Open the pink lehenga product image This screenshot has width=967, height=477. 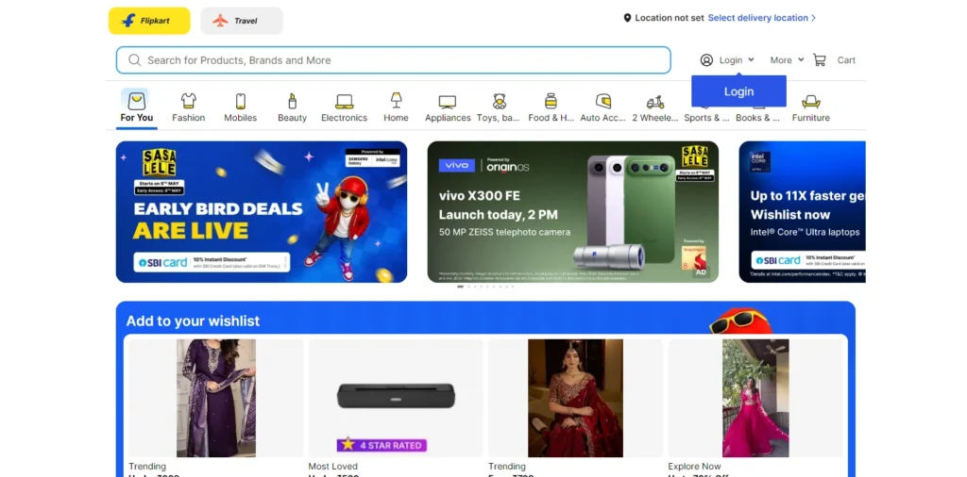coord(755,398)
